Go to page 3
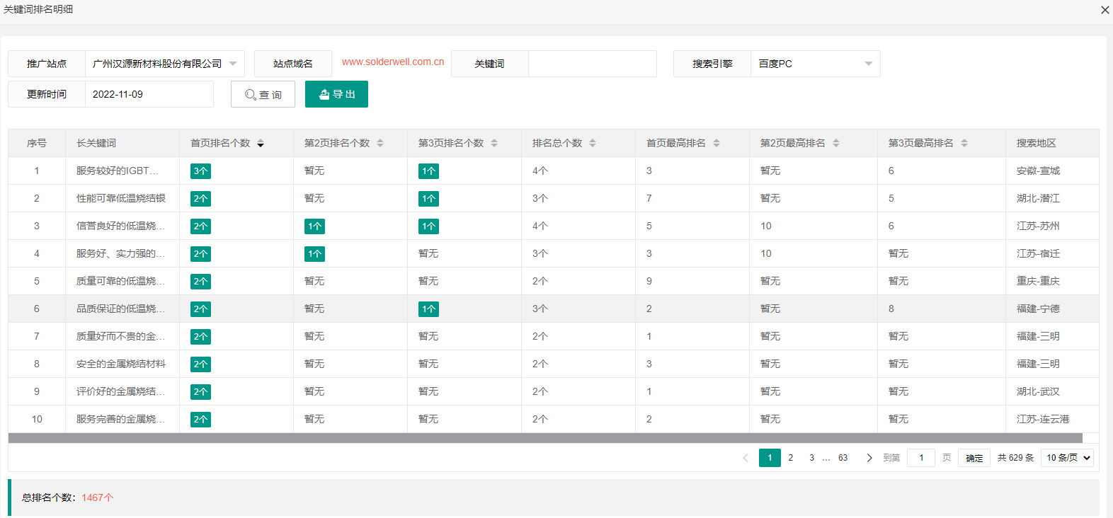Viewport: 1113px width, 518px height. (811, 458)
